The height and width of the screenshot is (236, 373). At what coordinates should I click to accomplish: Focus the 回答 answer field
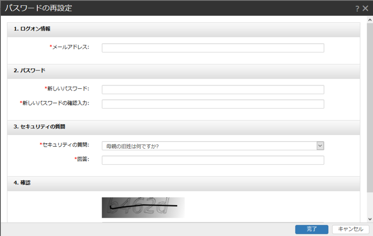213,160
